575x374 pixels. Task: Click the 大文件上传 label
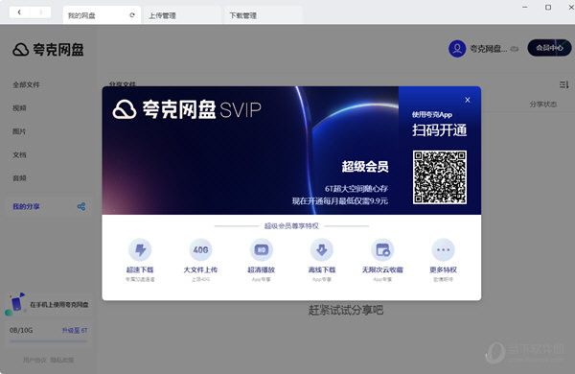pyautogui.click(x=200, y=269)
